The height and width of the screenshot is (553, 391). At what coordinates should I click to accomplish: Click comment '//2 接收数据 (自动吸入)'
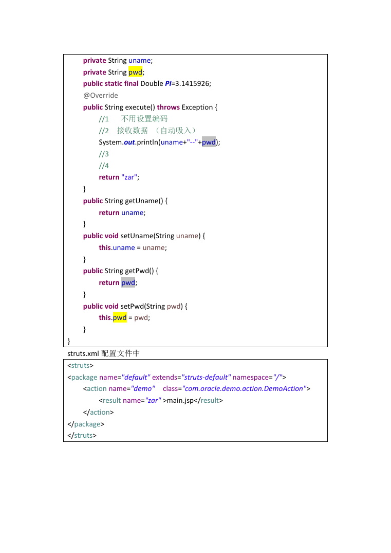[x=147, y=131]
